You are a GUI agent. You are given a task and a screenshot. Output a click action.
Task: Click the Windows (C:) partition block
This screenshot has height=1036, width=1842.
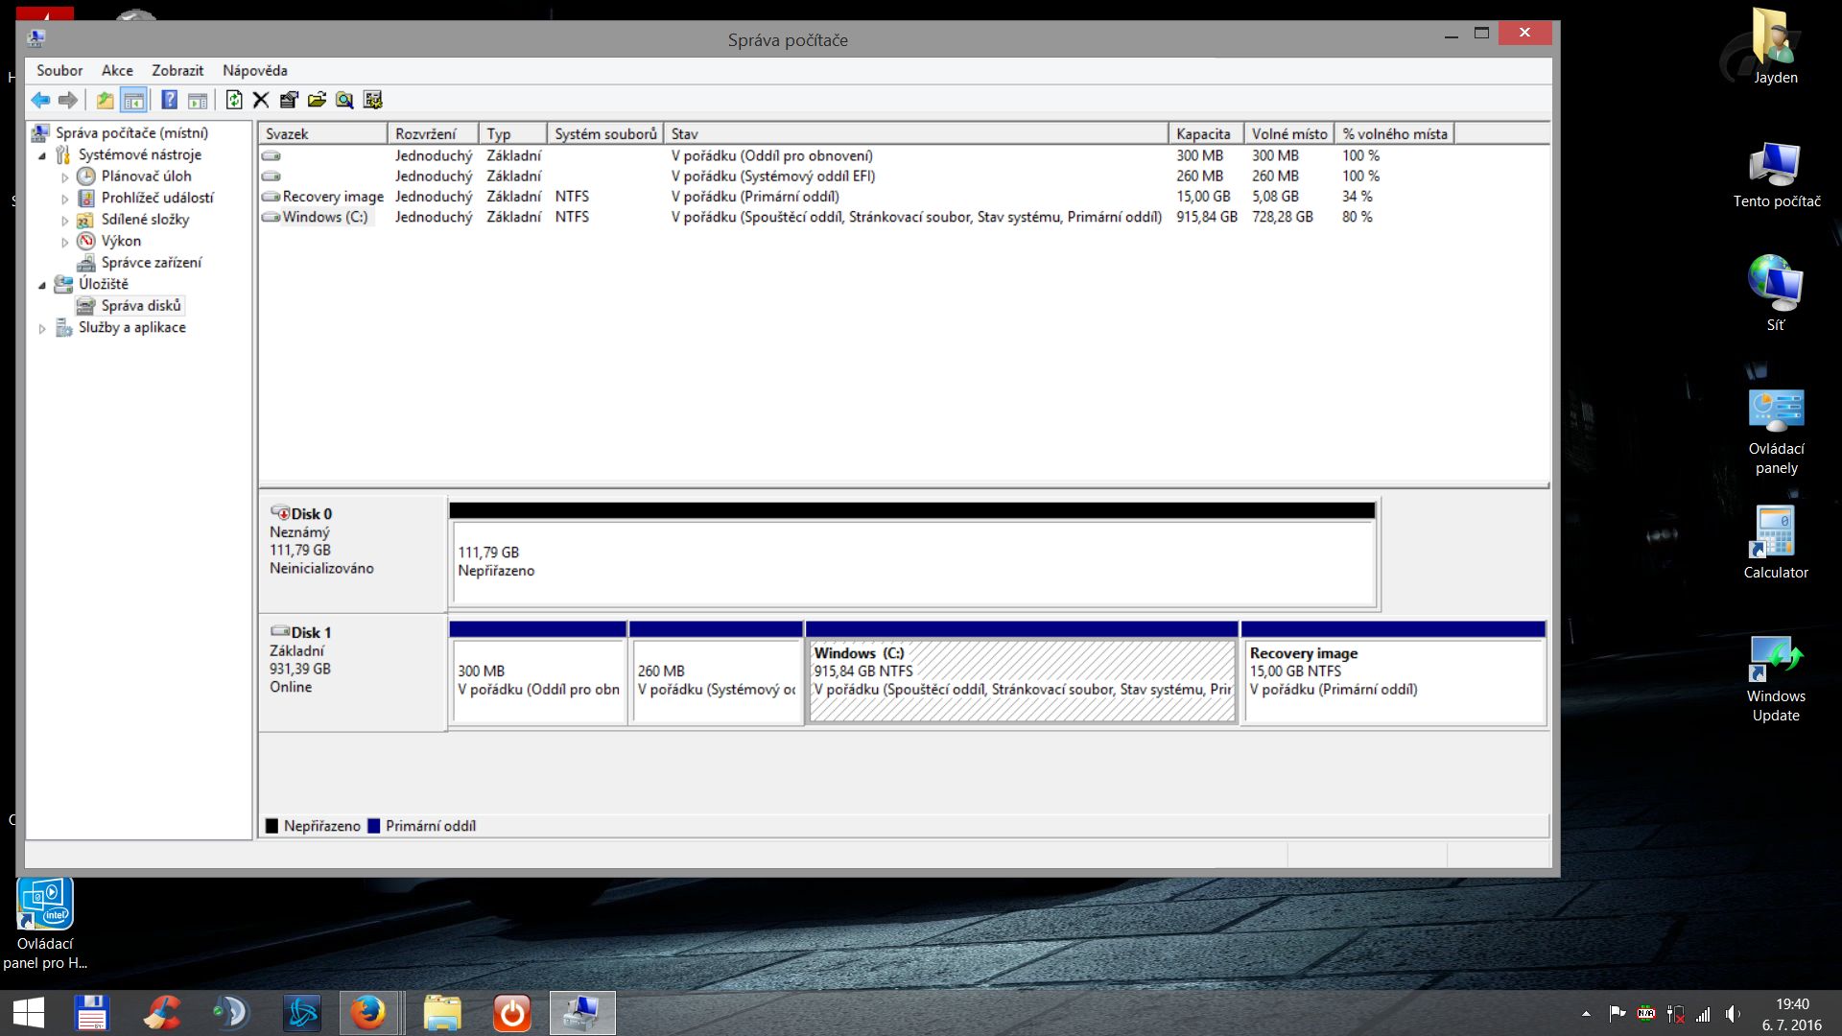[1022, 681]
